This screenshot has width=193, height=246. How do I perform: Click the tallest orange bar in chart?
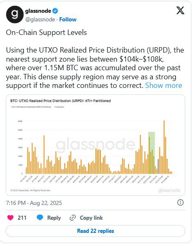pyautogui.click(x=164, y=147)
